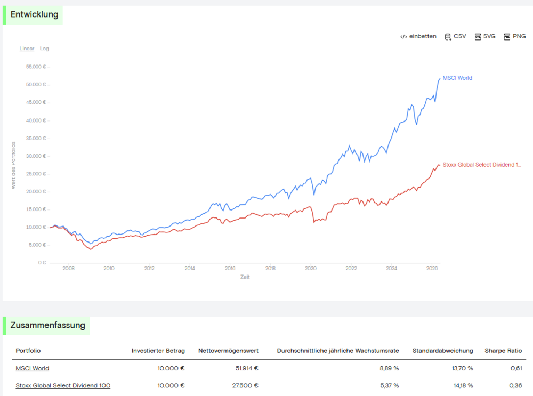Click the Standardabweichung column header
Screen dimensions: 533x396
pyautogui.click(x=442, y=351)
